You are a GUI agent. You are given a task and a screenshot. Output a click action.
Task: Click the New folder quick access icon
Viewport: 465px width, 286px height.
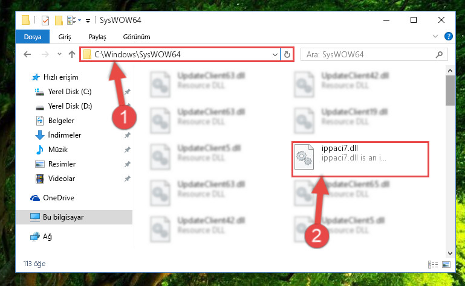pyautogui.click(x=59, y=21)
